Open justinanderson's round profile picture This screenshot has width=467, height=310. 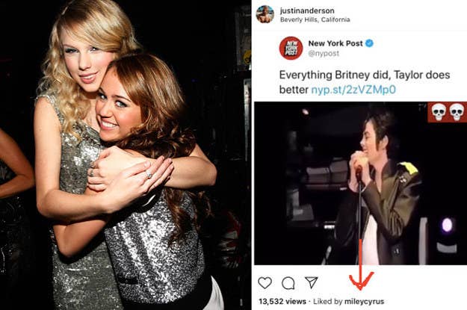[265, 14]
